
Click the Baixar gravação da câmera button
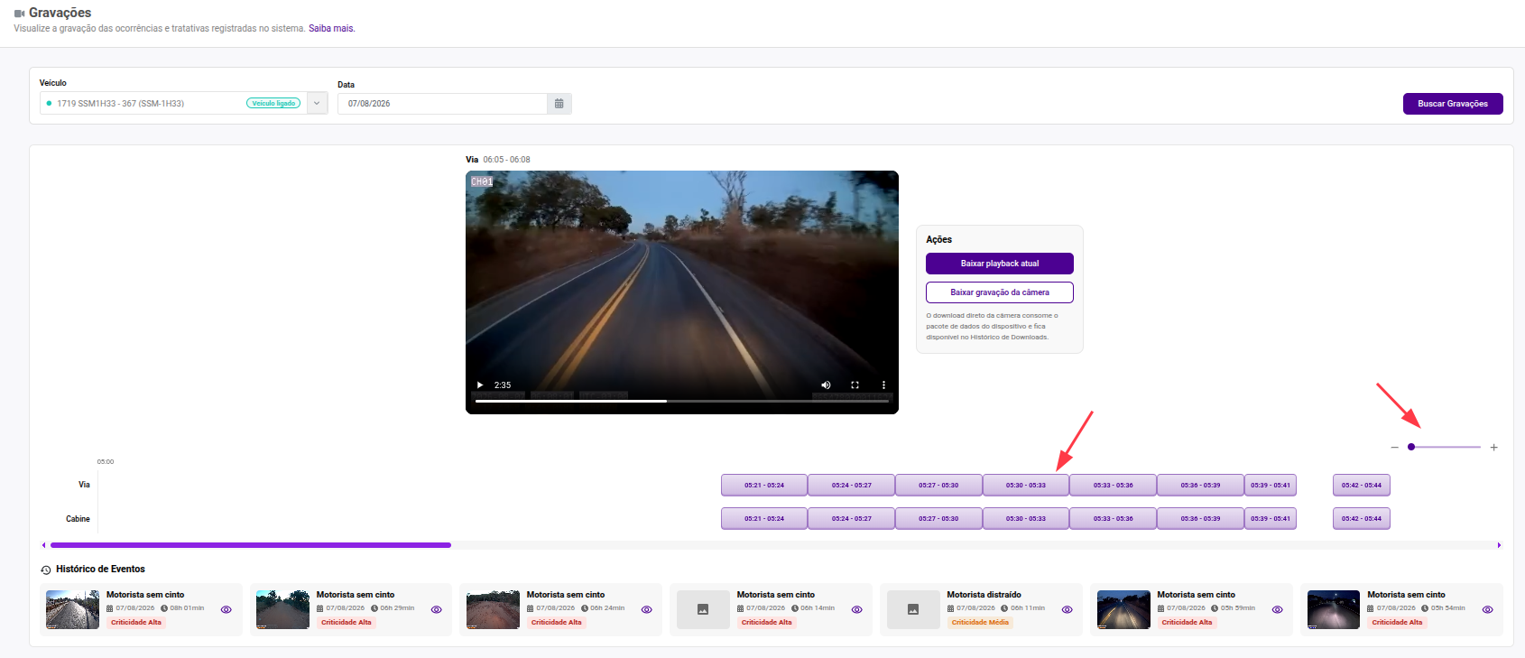click(x=1000, y=292)
